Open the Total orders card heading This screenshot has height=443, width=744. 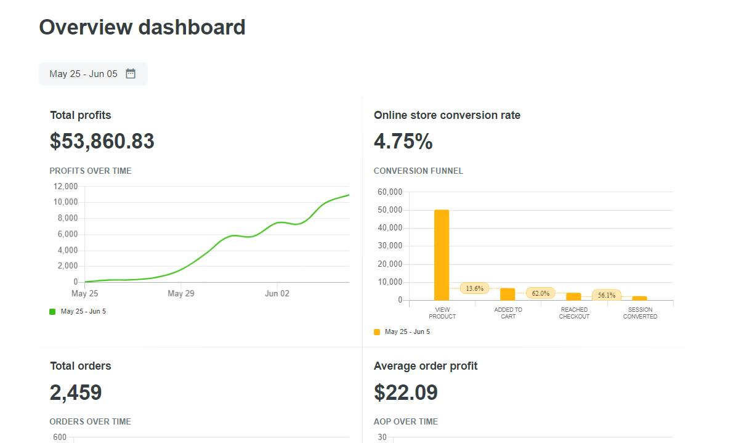point(81,366)
